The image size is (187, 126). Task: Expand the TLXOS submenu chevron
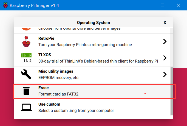pos(165,58)
